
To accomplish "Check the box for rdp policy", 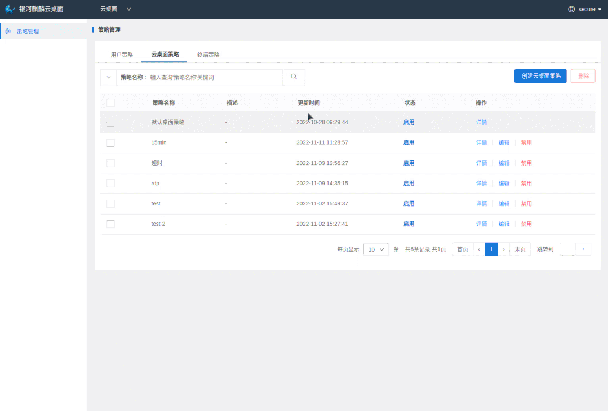I will coord(111,183).
